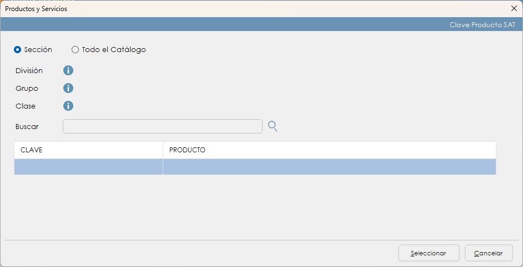Click the Grupo label text
The width and height of the screenshot is (523, 267).
coord(27,88)
